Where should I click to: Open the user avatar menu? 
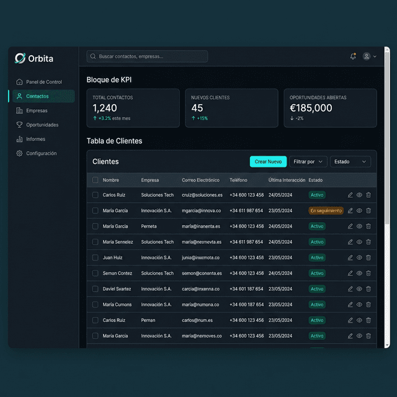[x=367, y=56]
